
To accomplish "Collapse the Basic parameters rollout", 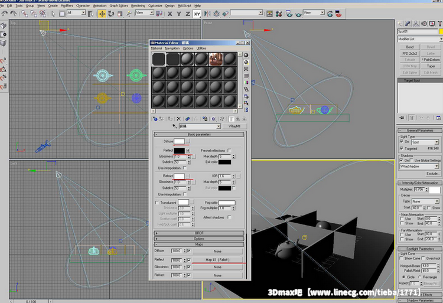I will [199, 135].
